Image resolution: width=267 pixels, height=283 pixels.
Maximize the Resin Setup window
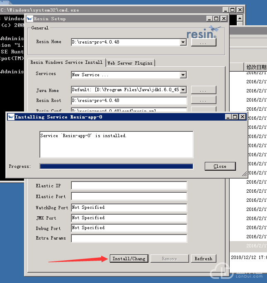pyautogui.click(x=216, y=19)
